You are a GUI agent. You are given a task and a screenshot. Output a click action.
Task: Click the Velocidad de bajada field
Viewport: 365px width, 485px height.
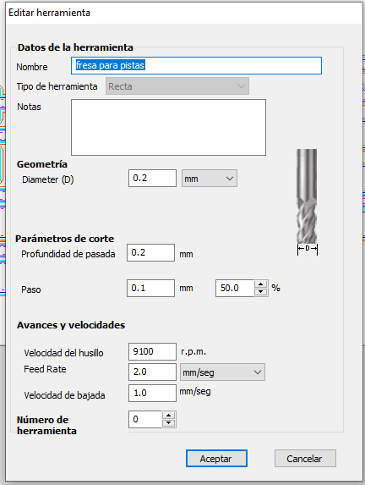(152, 393)
